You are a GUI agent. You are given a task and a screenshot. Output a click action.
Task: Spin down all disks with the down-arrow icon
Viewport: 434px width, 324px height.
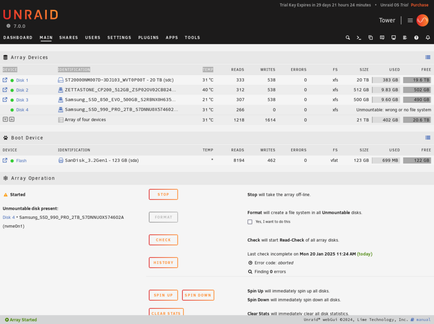pyautogui.click(x=5, y=119)
